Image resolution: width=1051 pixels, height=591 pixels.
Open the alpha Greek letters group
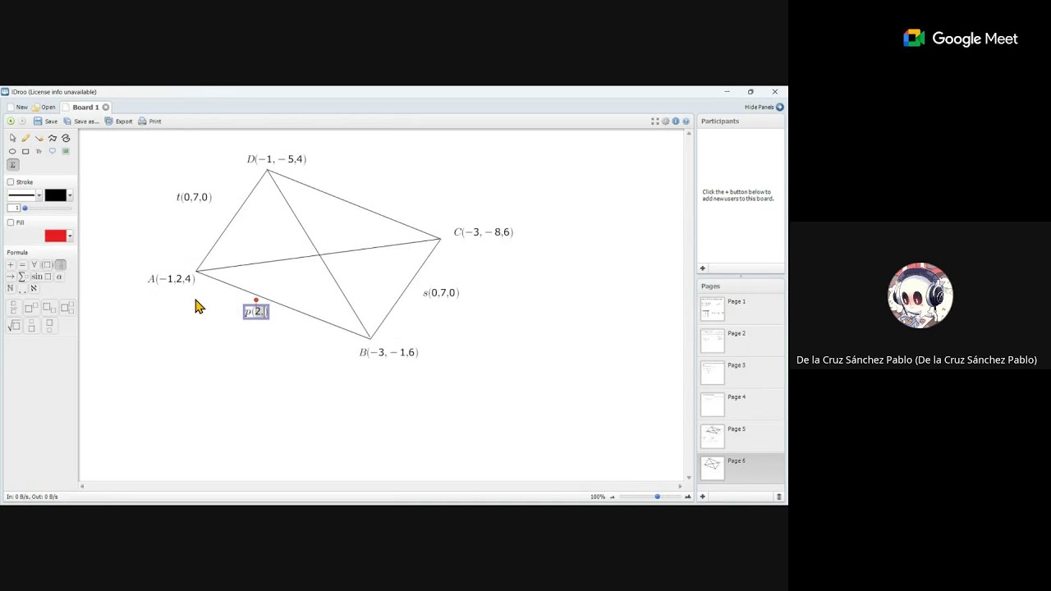pos(59,277)
